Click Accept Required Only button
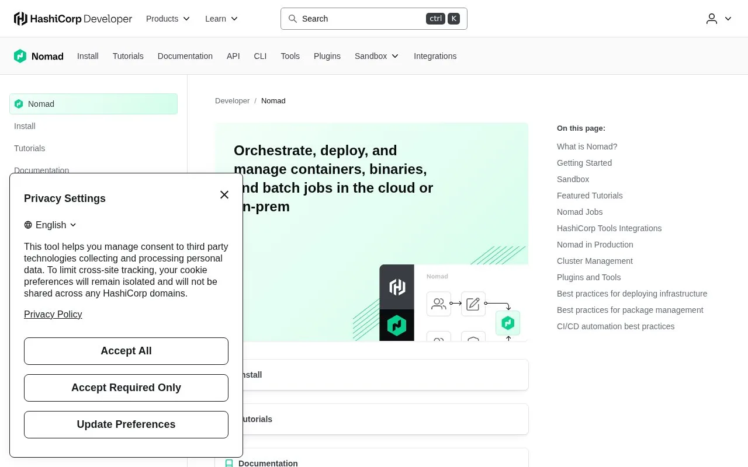Viewport: 748px width, 467px height. 126,388
